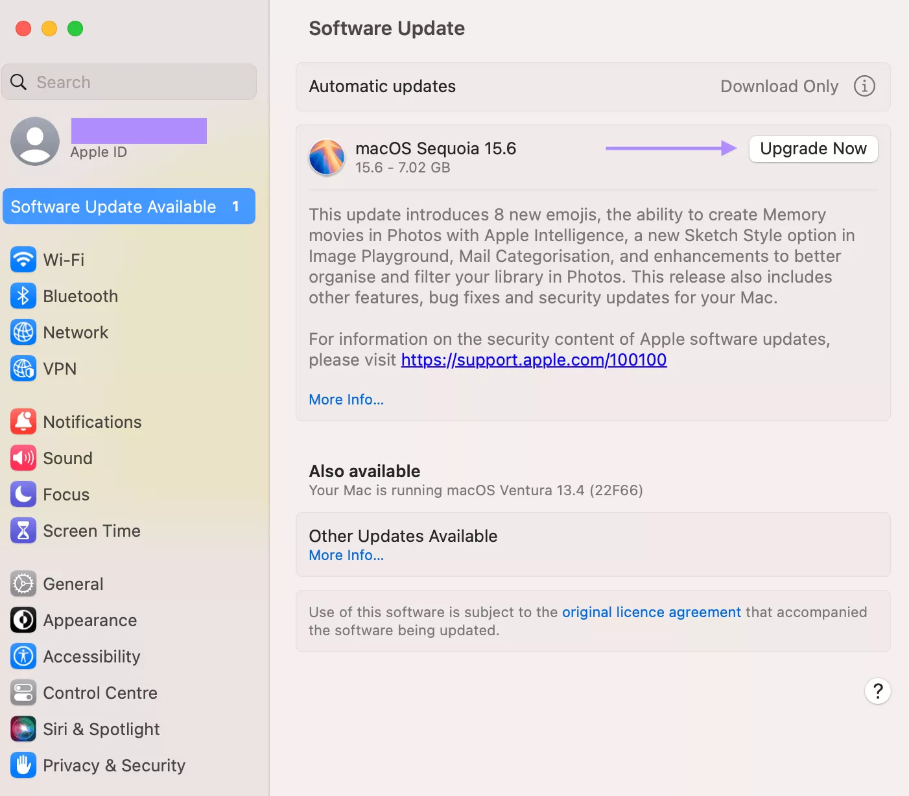Click the magnifier icon in search
Screen dimensions: 909x796
pos(19,82)
